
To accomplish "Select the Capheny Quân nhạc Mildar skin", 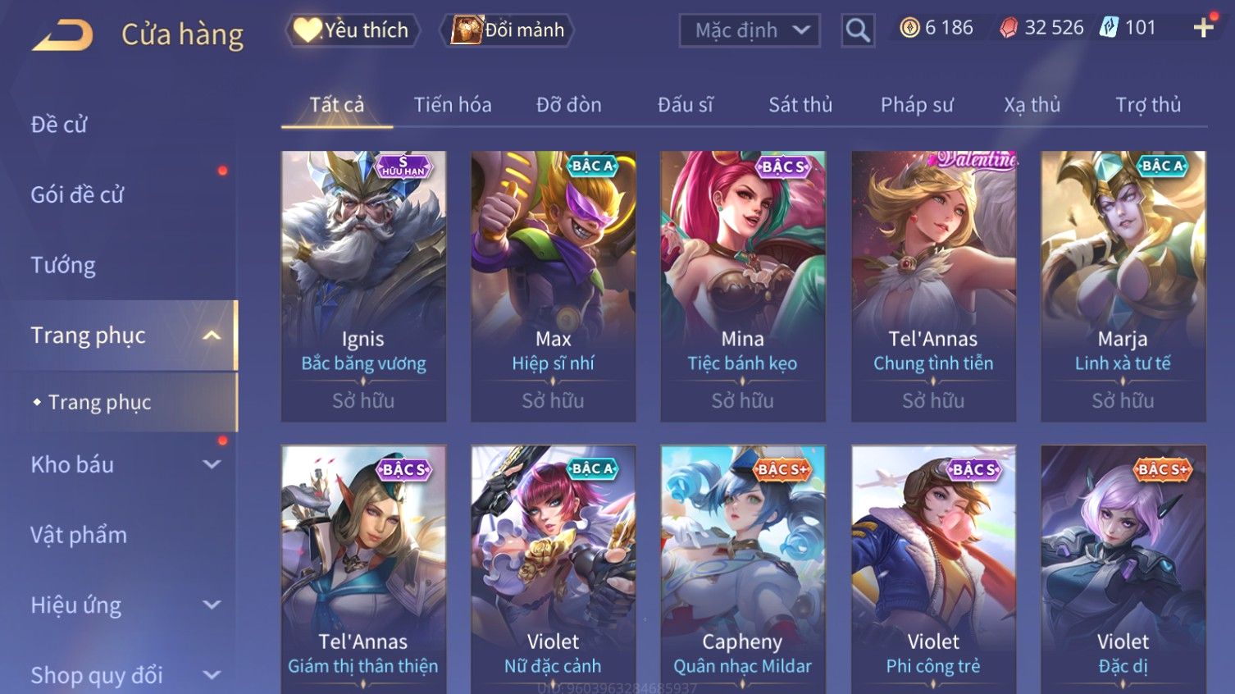I will pos(743,570).
